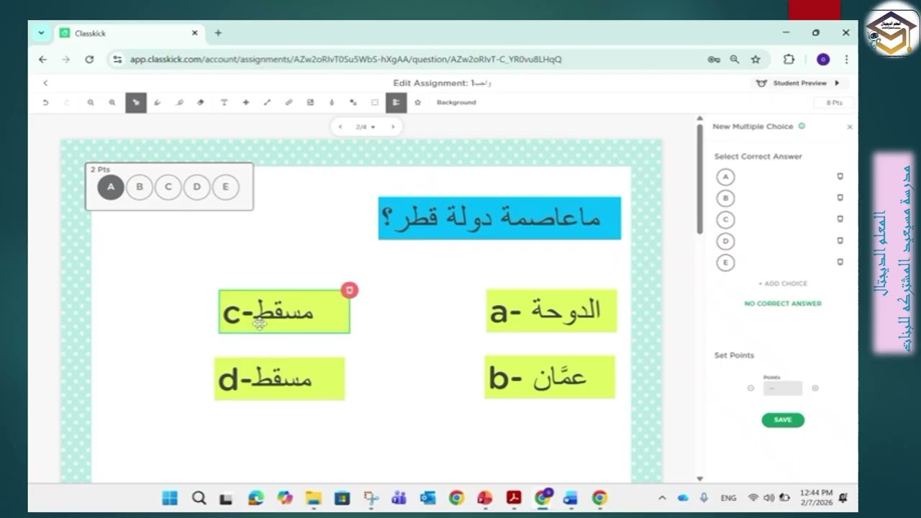Image resolution: width=921 pixels, height=518 pixels.
Task: Go to the next slide
Action: click(x=393, y=127)
